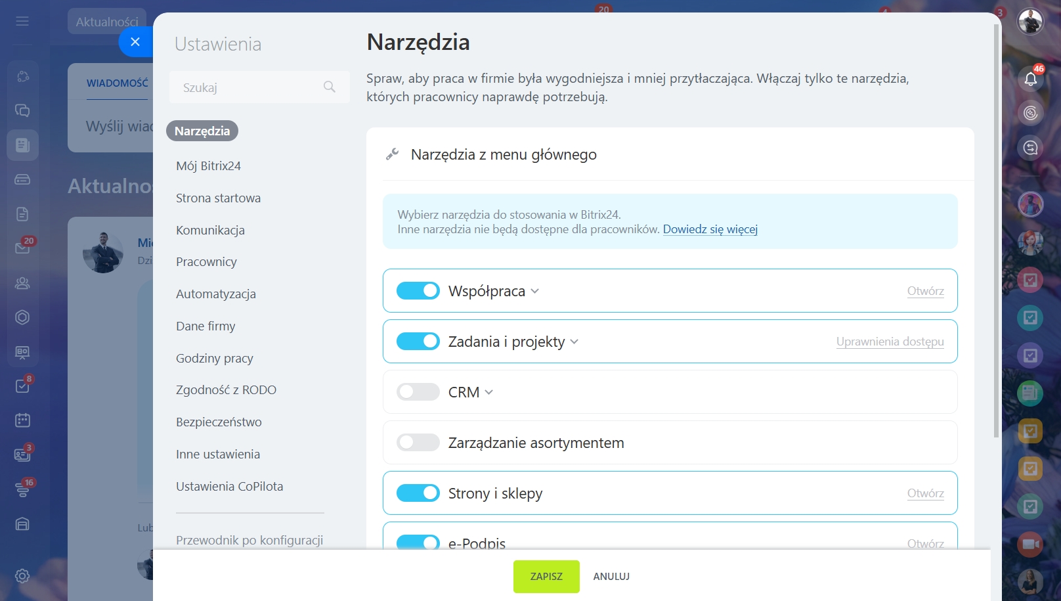Image resolution: width=1061 pixels, height=601 pixels.
Task: Click the Aktualności tab behind the panel
Action: pyautogui.click(x=107, y=22)
